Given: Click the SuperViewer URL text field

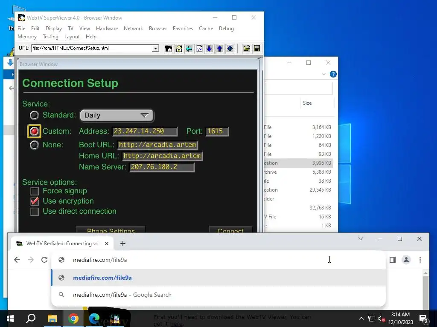Looking at the screenshot, I should pyautogui.click(x=92, y=49).
